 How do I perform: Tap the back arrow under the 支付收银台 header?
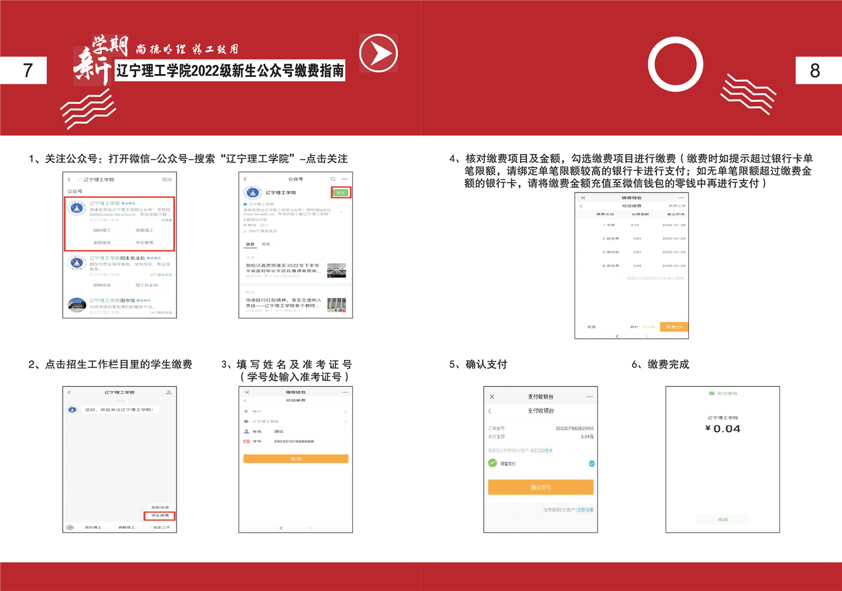[x=490, y=411]
